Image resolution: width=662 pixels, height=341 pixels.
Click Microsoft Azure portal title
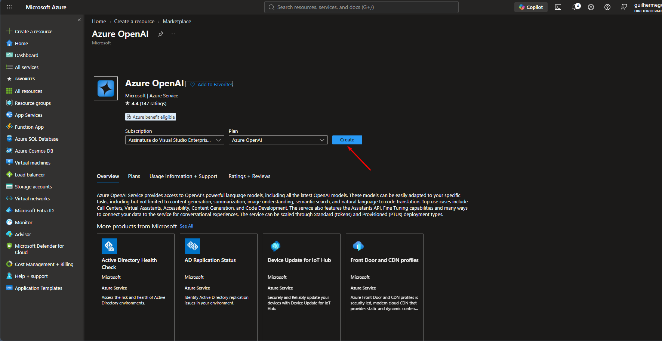click(x=46, y=7)
